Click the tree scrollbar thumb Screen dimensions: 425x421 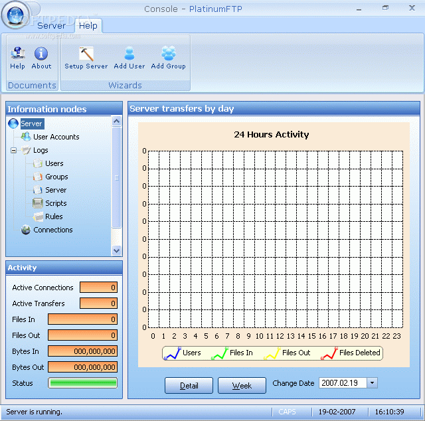117,177
